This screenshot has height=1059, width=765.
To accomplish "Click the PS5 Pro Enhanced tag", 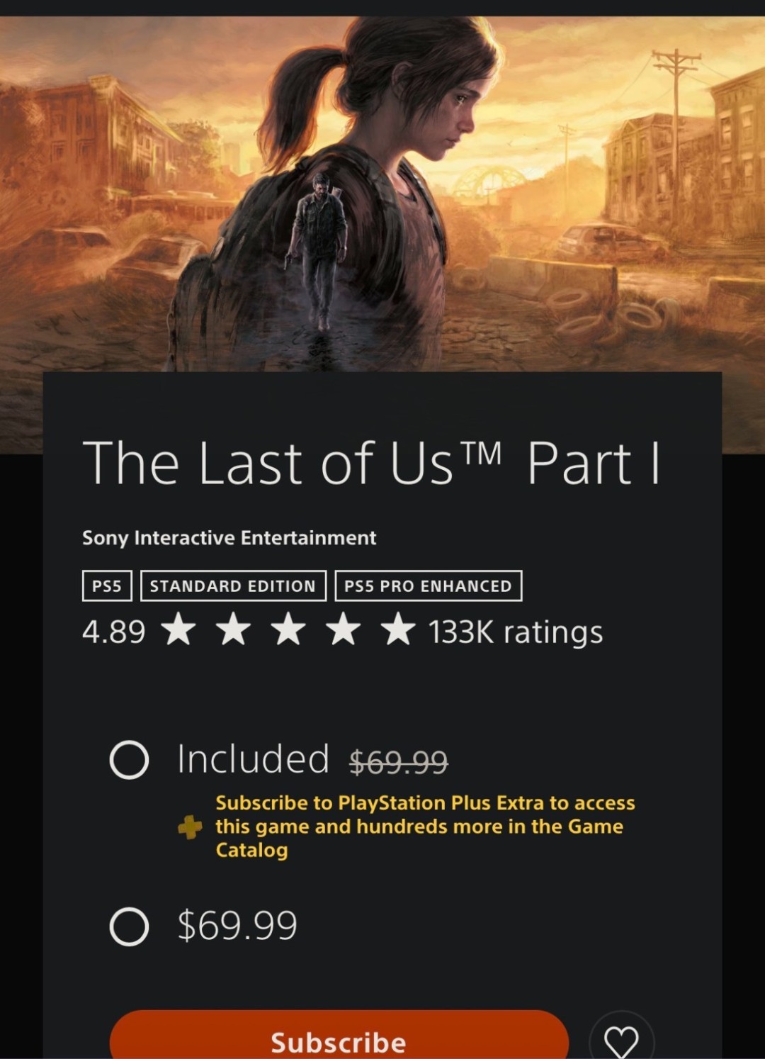I will [429, 585].
